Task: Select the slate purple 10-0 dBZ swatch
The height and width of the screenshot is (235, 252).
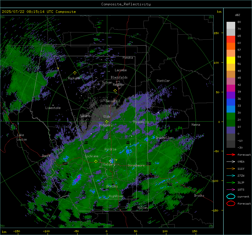Action: [231, 130]
